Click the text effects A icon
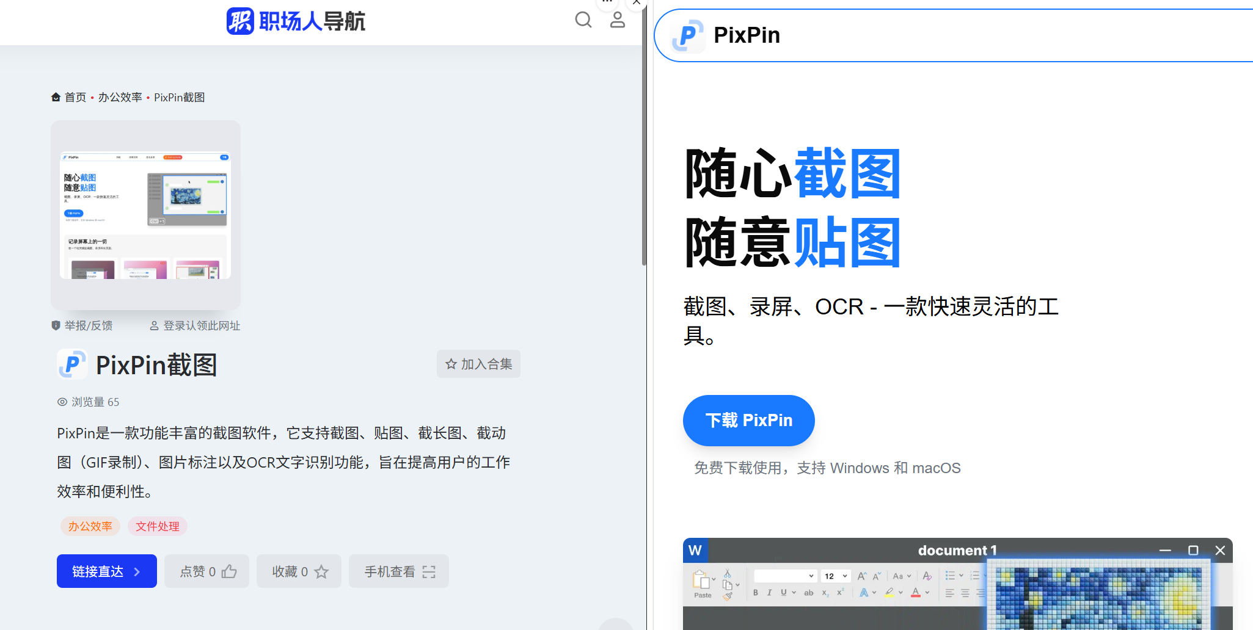The width and height of the screenshot is (1253, 630). coord(864,593)
